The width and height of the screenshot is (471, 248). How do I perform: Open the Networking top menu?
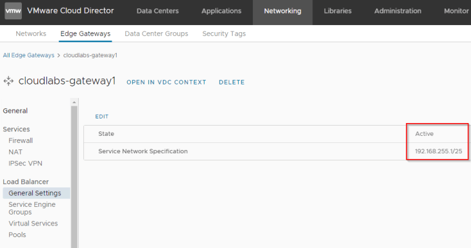(283, 11)
